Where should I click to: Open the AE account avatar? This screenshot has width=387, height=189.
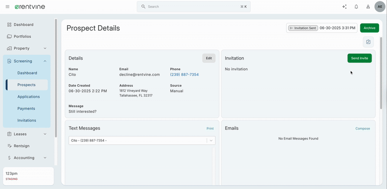click(x=380, y=7)
